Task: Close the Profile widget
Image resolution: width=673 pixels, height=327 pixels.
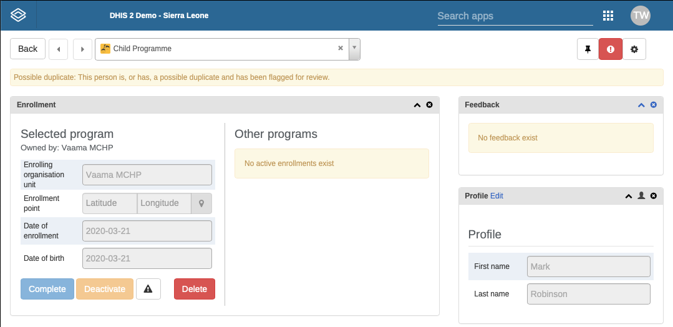Action: (x=653, y=196)
